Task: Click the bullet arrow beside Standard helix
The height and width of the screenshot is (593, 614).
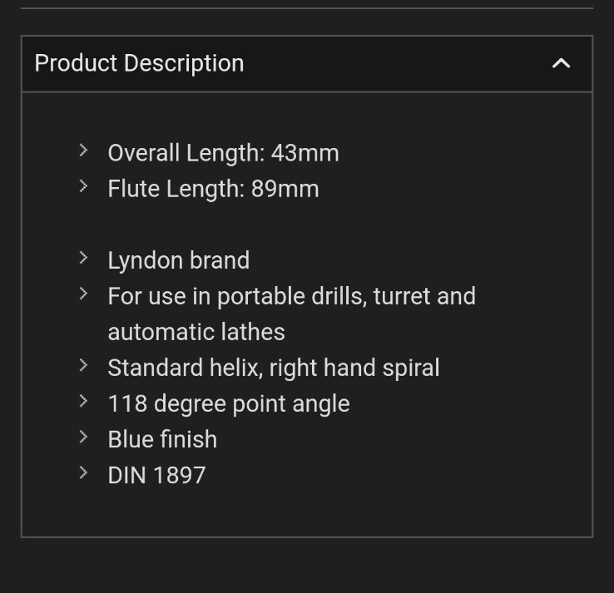Action: click(x=83, y=365)
